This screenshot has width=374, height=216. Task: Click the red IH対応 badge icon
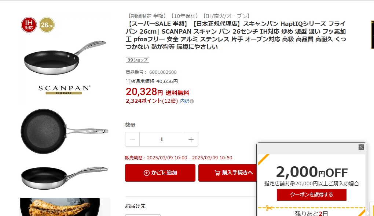tap(29, 25)
